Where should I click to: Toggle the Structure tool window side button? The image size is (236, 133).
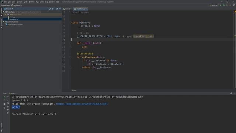coord(1,24)
